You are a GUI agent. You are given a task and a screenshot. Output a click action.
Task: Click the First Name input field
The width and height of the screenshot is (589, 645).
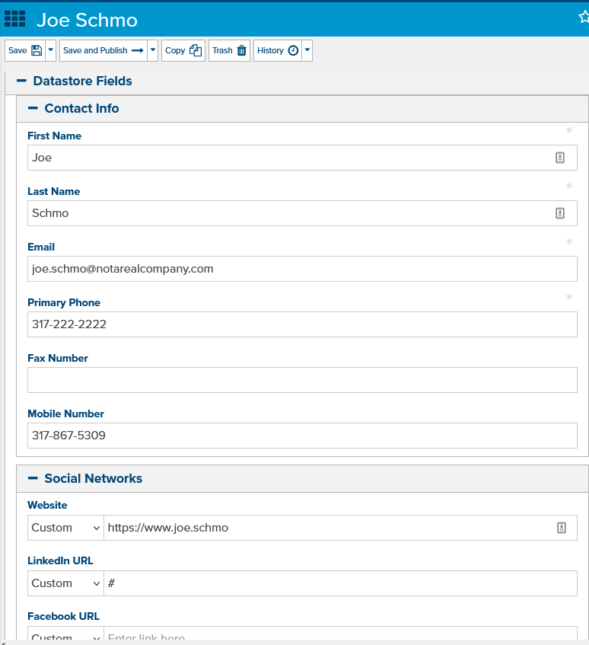point(302,158)
